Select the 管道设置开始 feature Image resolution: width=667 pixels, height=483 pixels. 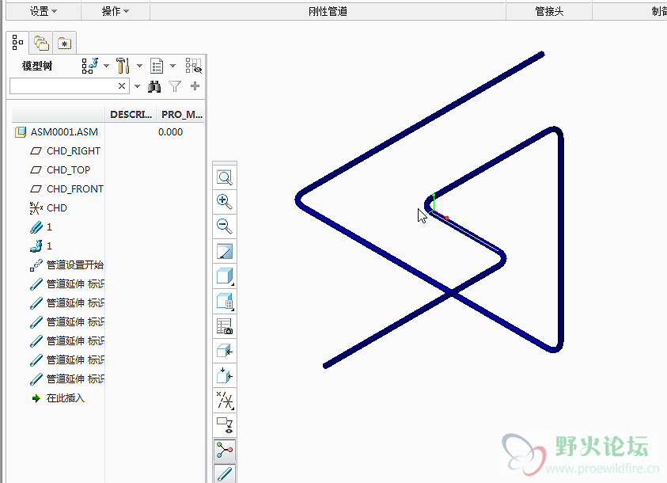tap(74, 264)
